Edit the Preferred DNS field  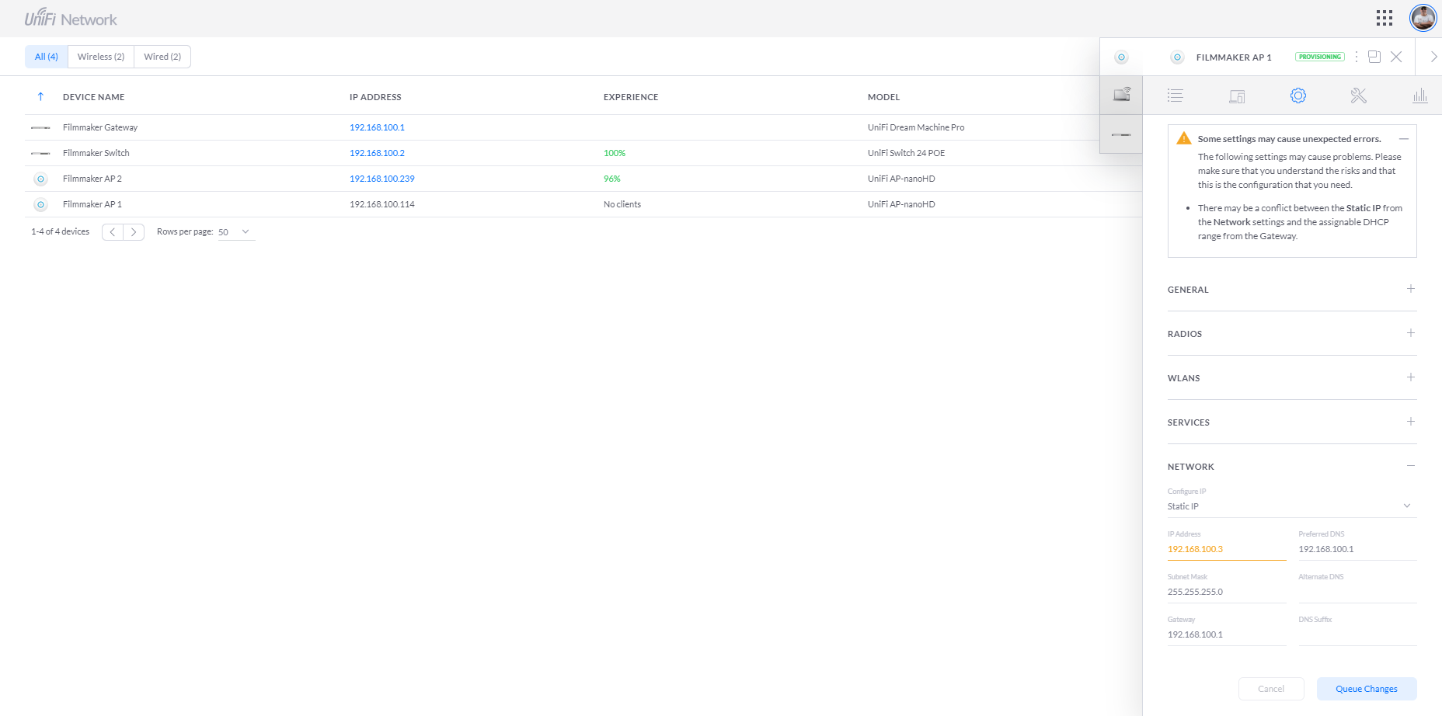tap(1357, 549)
